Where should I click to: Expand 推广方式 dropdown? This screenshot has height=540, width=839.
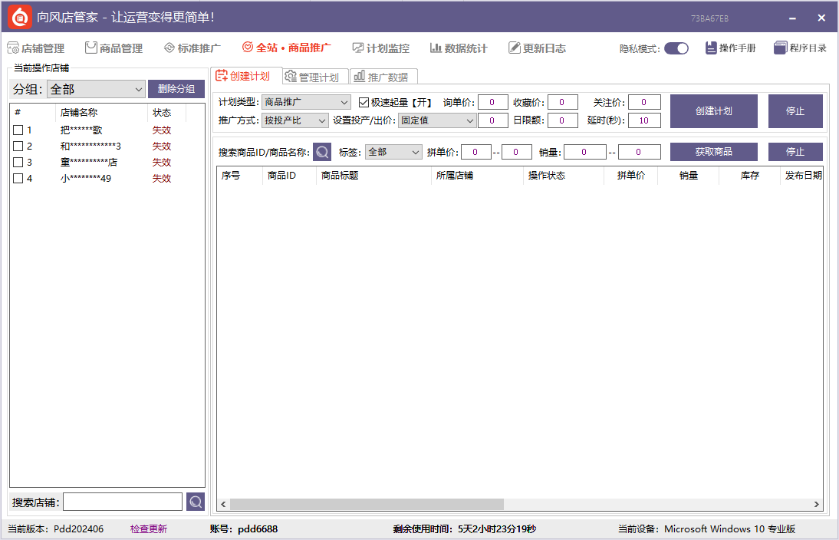(x=295, y=120)
